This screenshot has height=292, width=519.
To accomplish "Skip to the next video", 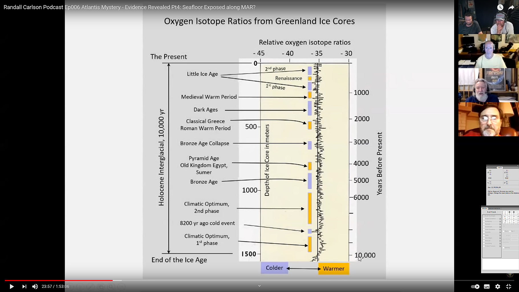I will (x=24, y=287).
